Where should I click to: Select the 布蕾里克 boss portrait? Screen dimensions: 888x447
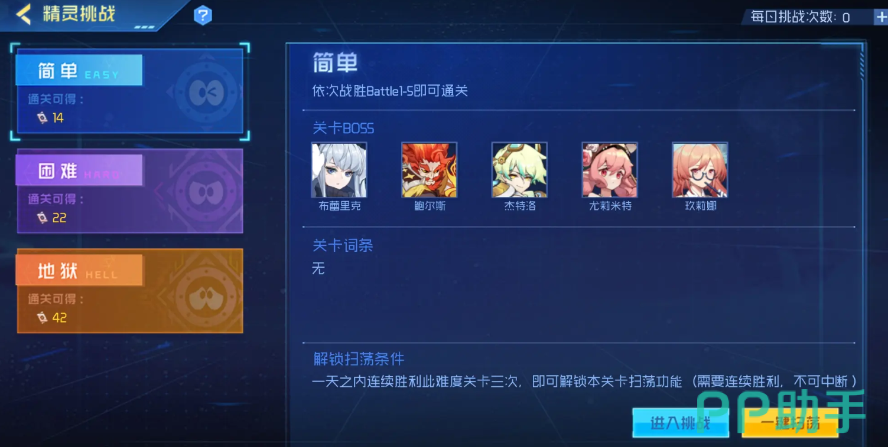click(339, 170)
